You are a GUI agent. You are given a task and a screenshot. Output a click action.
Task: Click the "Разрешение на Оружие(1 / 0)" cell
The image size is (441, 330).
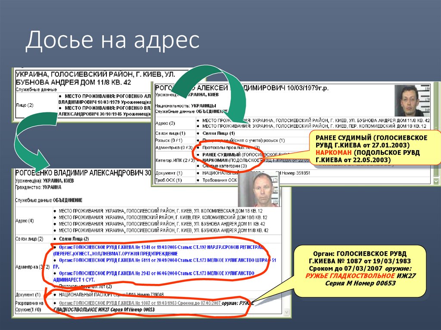pyautogui.click(x=29, y=306)
